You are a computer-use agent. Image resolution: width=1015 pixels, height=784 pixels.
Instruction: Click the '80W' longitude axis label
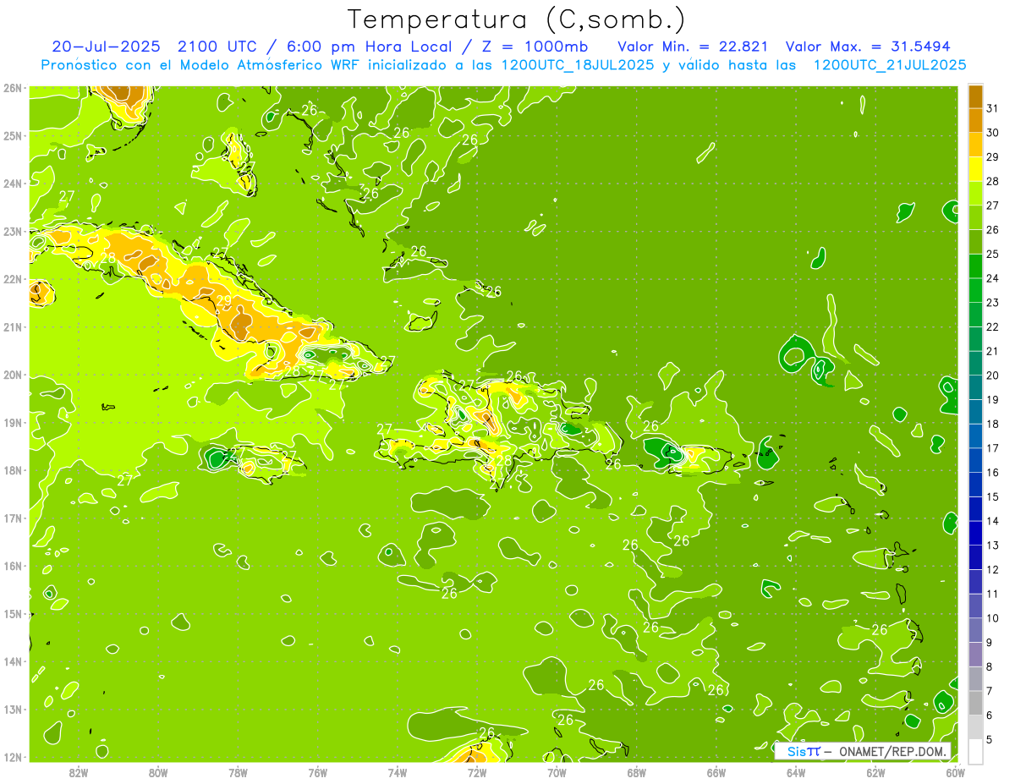tap(158, 772)
